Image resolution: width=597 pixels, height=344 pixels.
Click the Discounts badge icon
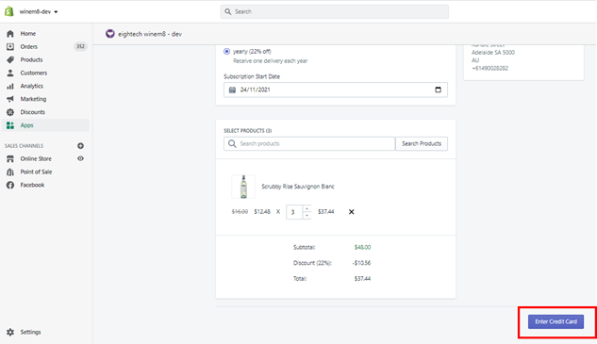(x=10, y=112)
